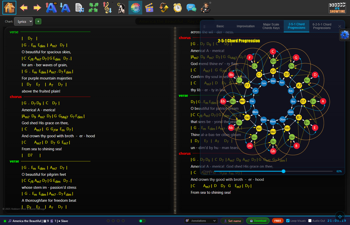
Task: Click the music note icon beside song title
Action: point(10,221)
